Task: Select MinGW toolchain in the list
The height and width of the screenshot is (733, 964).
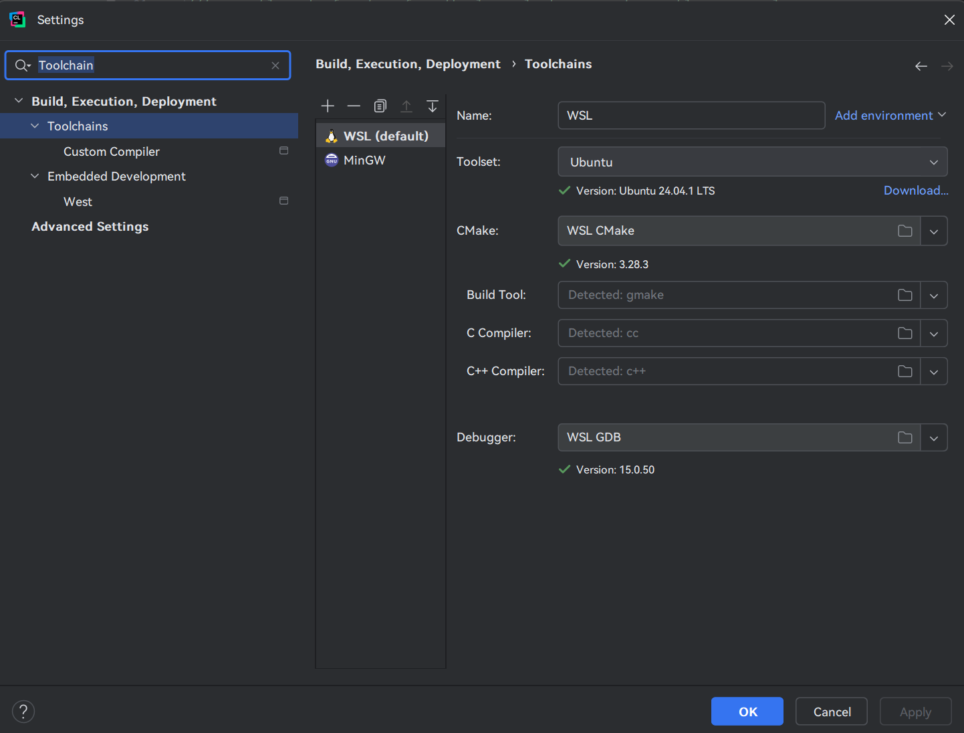Action: (364, 161)
